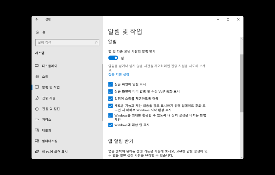Click the 켬 toggle state label
This screenshot has width=275, height=175.
pyautogui.click(x=122, y=58)
